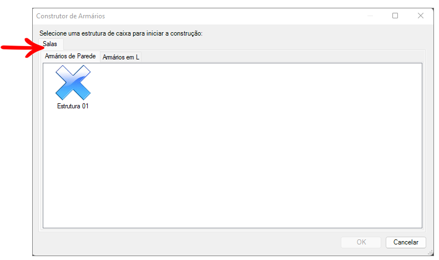Click the instruction text above Salas tab
The height and width of the screenshot is (260, 439).
point(121,33)
